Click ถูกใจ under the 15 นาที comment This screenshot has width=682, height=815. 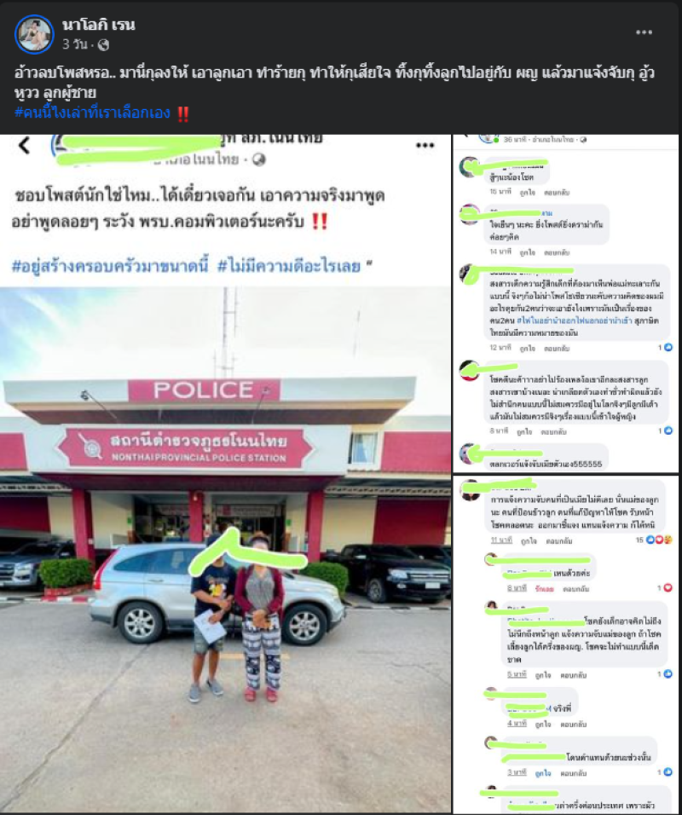pos(527,193)
